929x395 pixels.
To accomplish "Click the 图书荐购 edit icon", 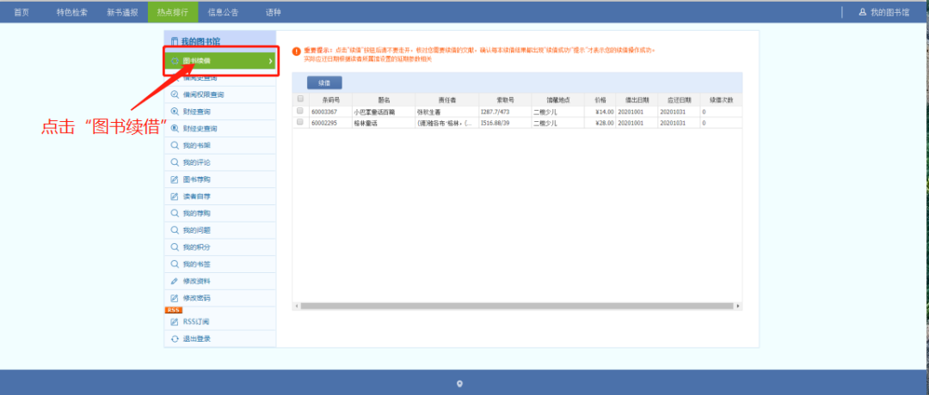I will 174,179.
